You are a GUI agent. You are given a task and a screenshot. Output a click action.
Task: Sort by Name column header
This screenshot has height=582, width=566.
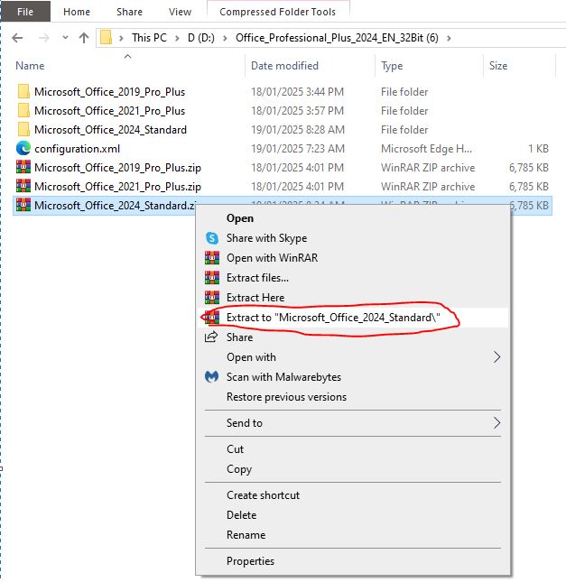coord(30,66)
